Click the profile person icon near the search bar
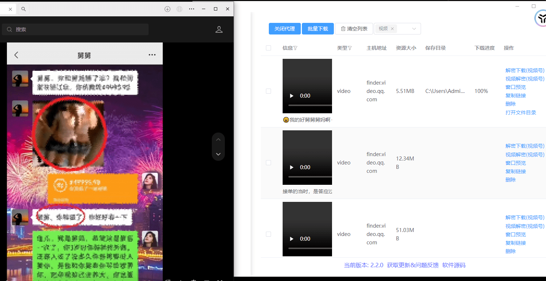The width and height of the screenshot is (546, 281). [x=219, y=29]
